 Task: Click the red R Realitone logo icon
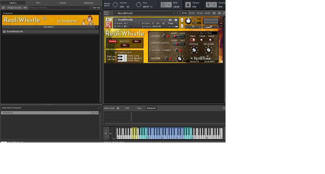tap(108, 25)
